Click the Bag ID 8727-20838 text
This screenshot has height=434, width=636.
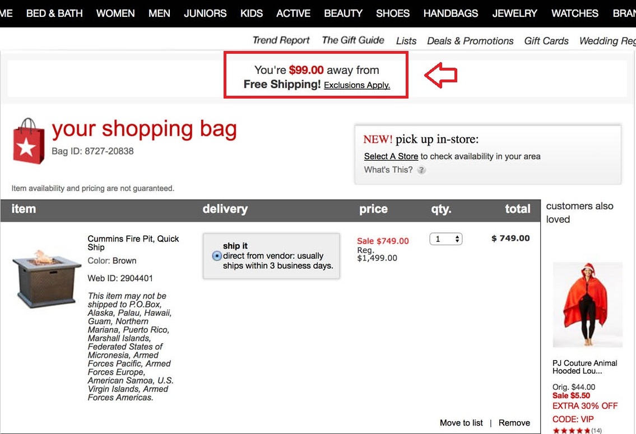coord(92,151)
